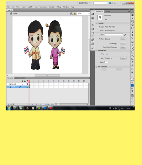Select the Line tool
Screen dimensions: 142x165
(132, 39)
